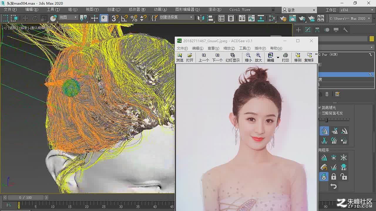
Task: Toggle the Spinner Snap icon
Action: pyautogui.click(x=143, y=18)
